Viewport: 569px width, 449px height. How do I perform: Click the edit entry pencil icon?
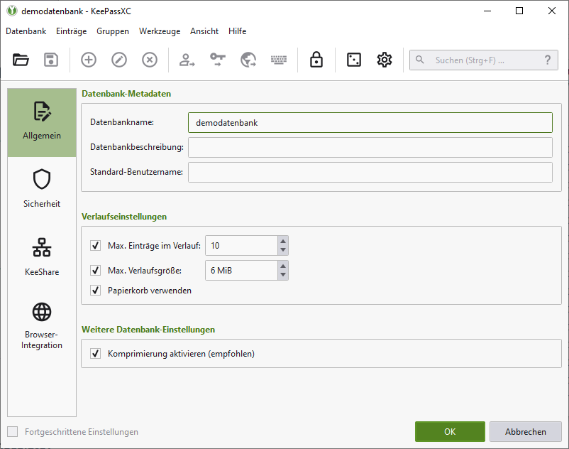pyautogui.click(x=119, y=60)
